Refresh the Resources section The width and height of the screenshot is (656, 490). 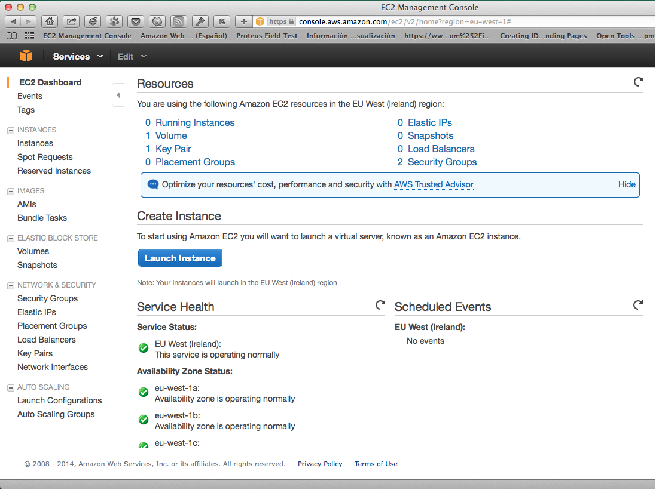click(x=638, y=82)
